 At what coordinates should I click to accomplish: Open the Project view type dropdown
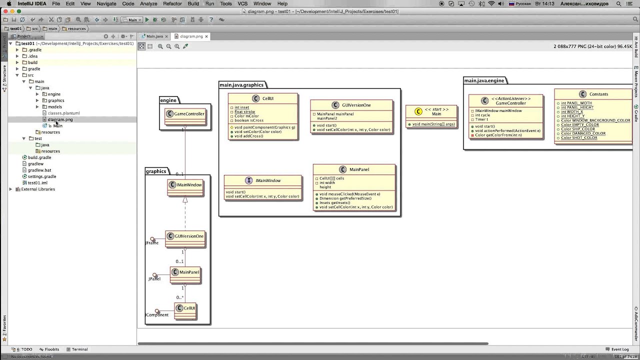[x=26, y=36]
